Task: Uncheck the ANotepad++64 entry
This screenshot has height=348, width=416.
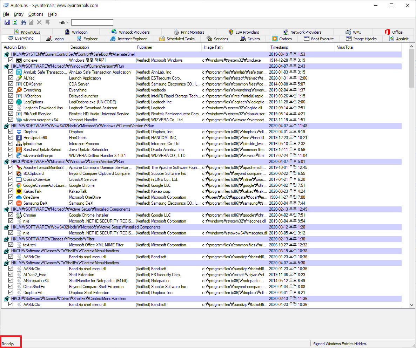Action: [x=11, y=280]
